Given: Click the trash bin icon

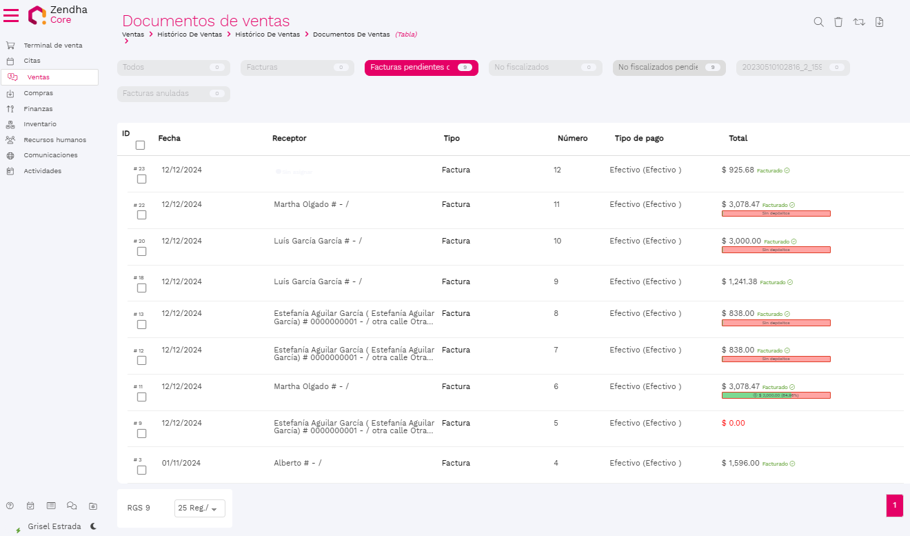Looking at the screenshot, I should click(x=838, y=22).
